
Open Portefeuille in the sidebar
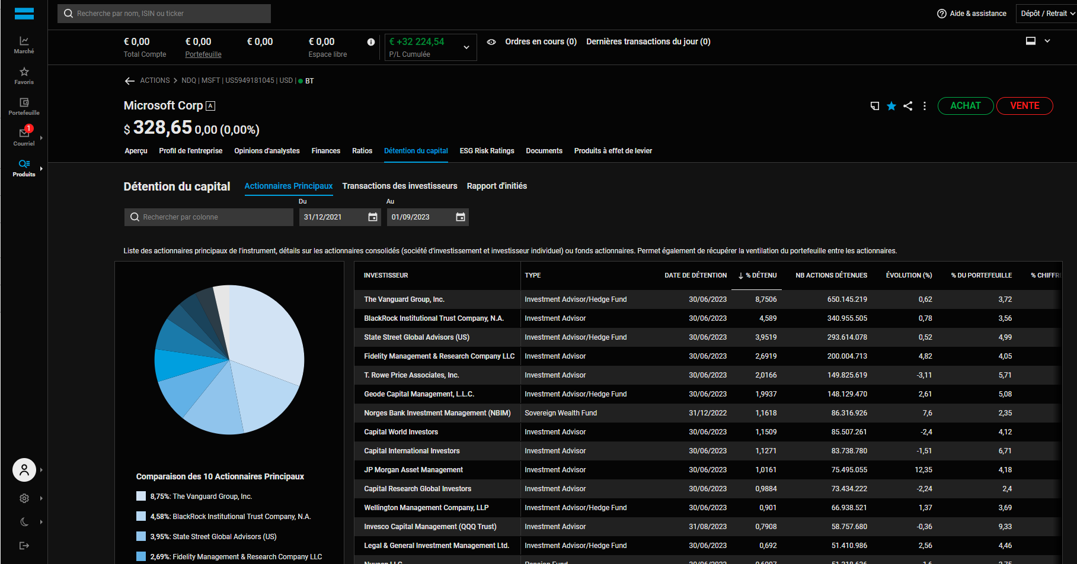(24, 106)
